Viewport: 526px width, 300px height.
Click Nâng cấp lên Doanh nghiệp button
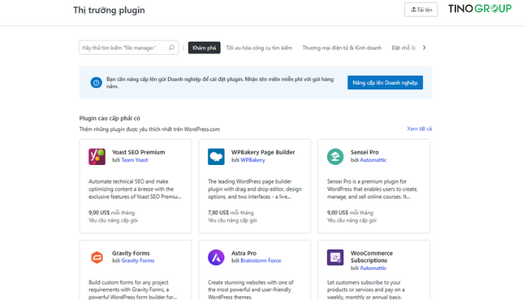click(385, 82)
